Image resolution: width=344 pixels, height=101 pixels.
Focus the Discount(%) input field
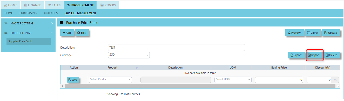[x=319, y=80]
